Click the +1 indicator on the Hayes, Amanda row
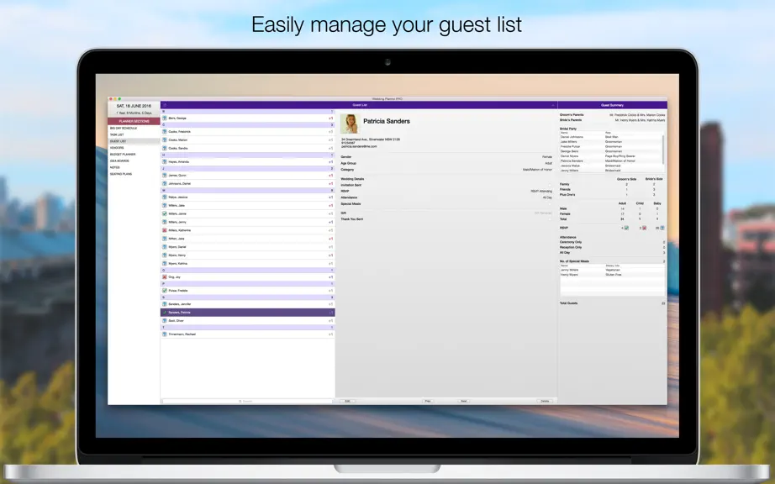Image resolution: width=775 pixels, height=484 pixels. pos(330,161)
